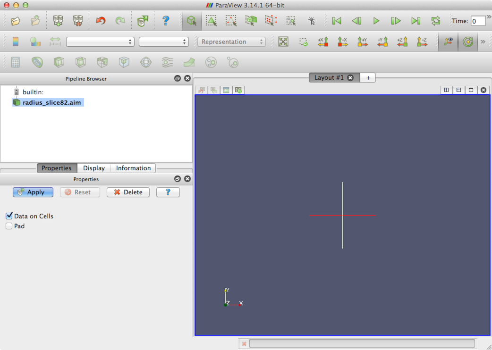
Task: Step to previous frame
Action: click(356, 21)
